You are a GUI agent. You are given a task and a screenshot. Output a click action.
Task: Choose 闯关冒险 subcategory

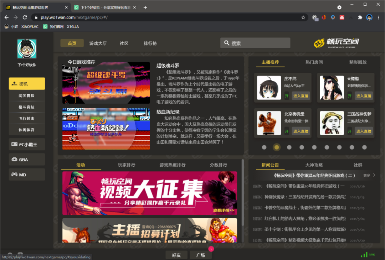[27, 96]
